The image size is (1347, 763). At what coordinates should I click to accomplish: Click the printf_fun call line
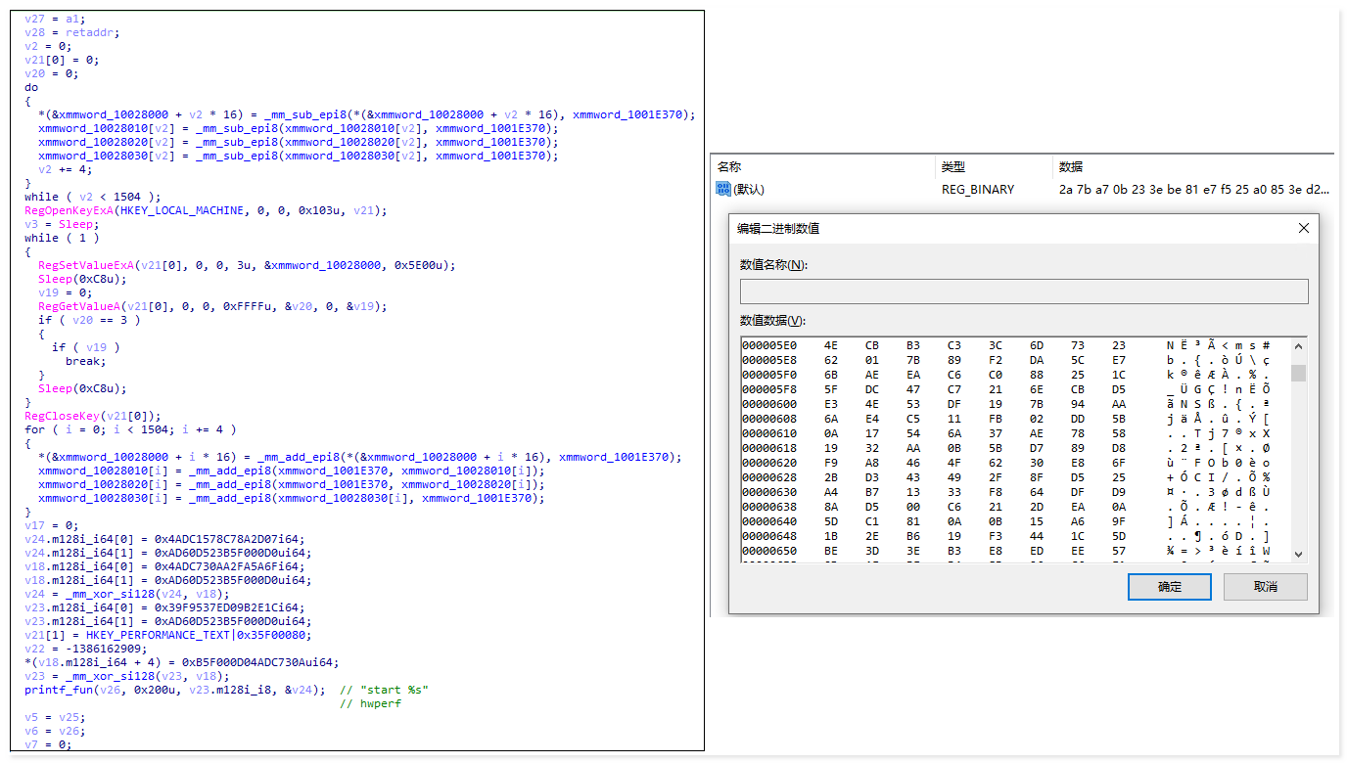click(175, 690)
